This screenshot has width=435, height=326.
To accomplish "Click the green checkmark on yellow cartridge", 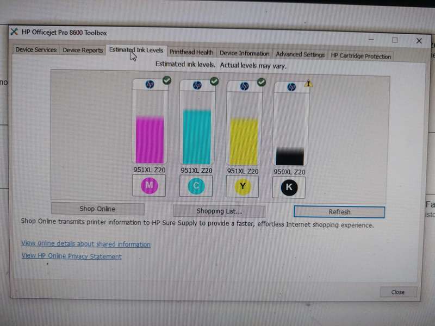I will (x=262, y=82).
